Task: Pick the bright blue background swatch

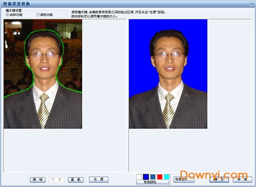Action: tap(146, 177)
